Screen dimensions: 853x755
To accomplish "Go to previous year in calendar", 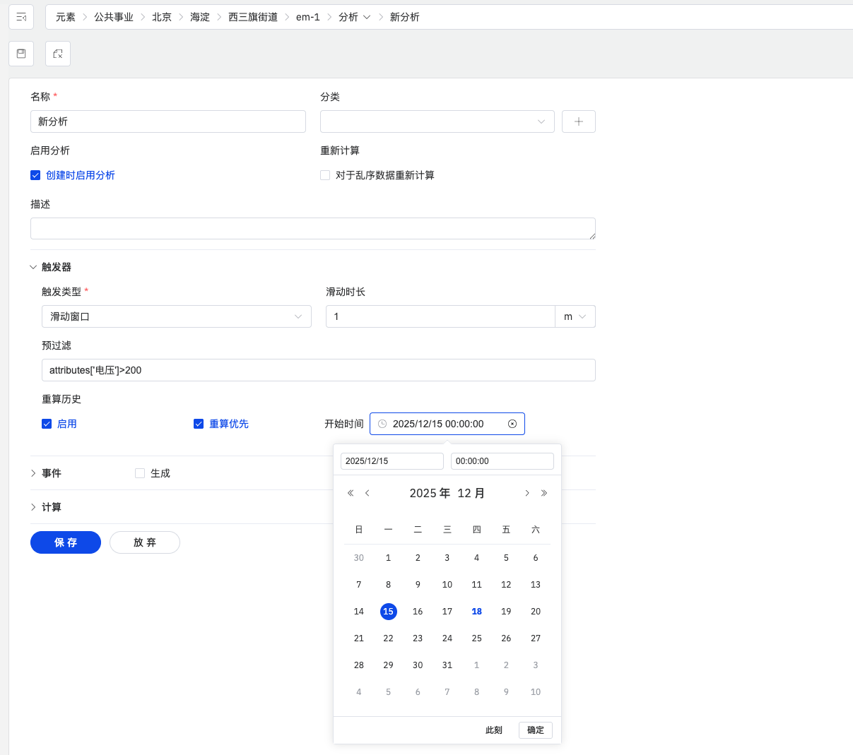I will (351, 493).
